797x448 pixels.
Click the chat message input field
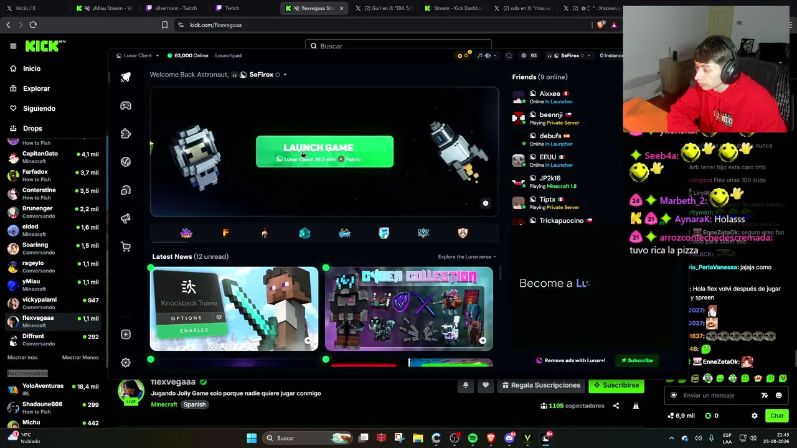719,395
